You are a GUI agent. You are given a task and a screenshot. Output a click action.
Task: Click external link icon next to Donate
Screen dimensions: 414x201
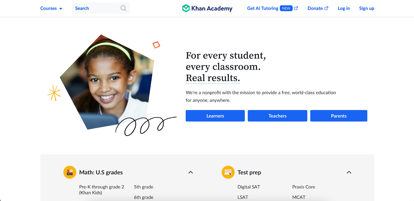(x=326, y=8)
